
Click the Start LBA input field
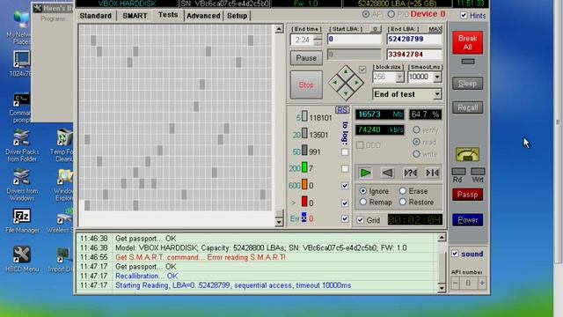(x=354, y=39)
